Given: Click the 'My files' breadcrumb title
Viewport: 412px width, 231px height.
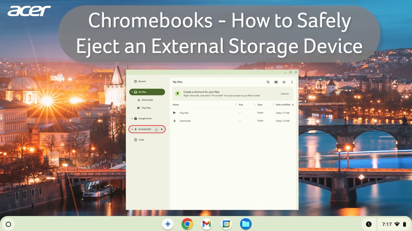Looking at the screenshot, I should point(178,82).
